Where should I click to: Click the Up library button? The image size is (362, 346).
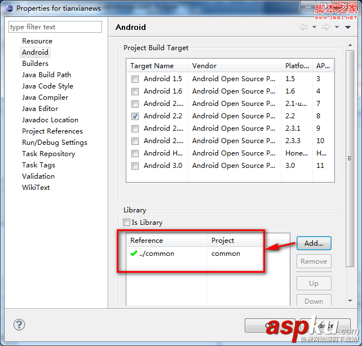coord(314,283)
